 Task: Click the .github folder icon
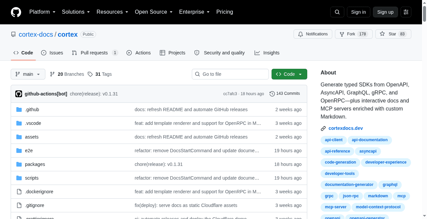tap(19, 109)
